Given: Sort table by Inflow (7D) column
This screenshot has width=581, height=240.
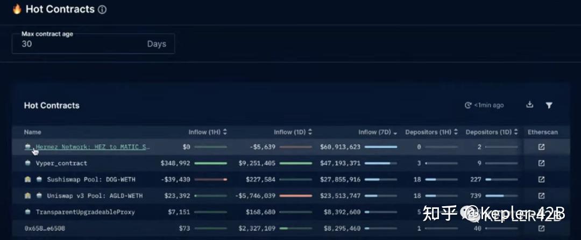Looking at the screenshot, I should click(378, 132).
